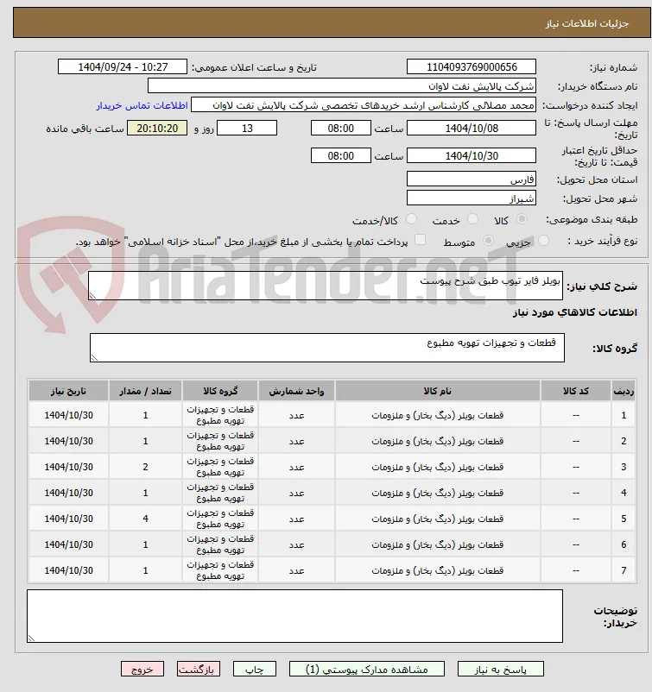The height and width of the screenshot is (692, 652).
Task: Open اطلاعات تماس خریدار link
Action: coord(142,105)
